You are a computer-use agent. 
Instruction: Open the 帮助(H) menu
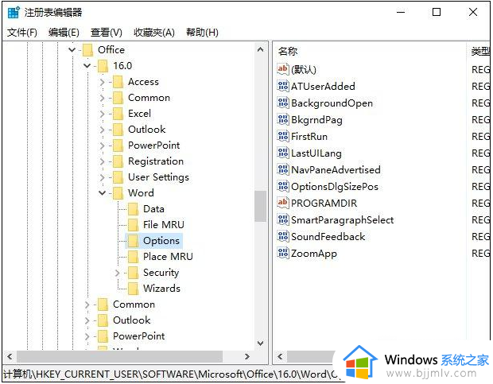(x=202, y=32)
